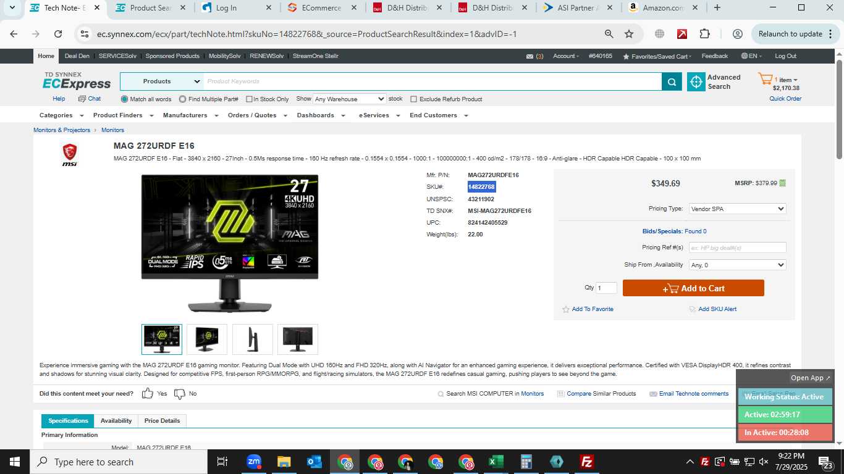Check the In Stock Only checkbox

pyautogui.click(x=249, y=99)
